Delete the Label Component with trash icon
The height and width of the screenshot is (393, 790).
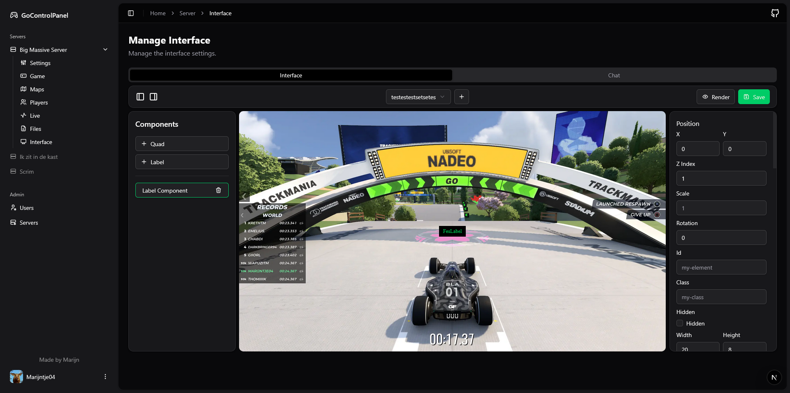[x=218, y=191]
